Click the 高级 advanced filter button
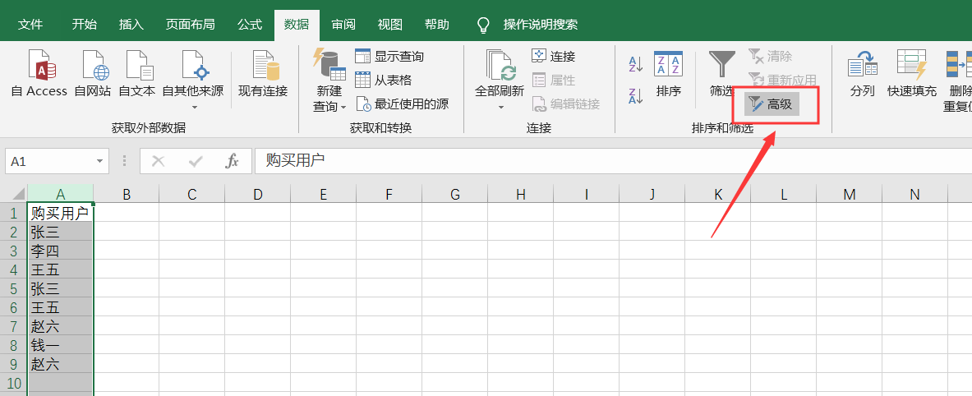 pyautogui.click(x=771, y=104)
